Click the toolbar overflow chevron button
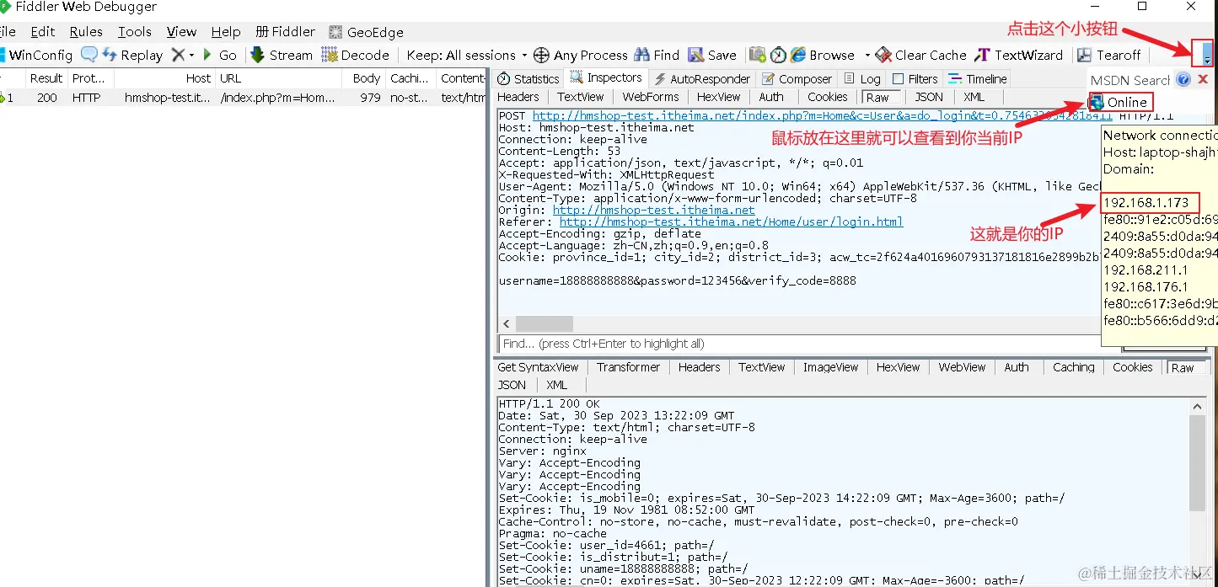The height and width of the screenshot is (587, 1218). [x=1207, y=55]
